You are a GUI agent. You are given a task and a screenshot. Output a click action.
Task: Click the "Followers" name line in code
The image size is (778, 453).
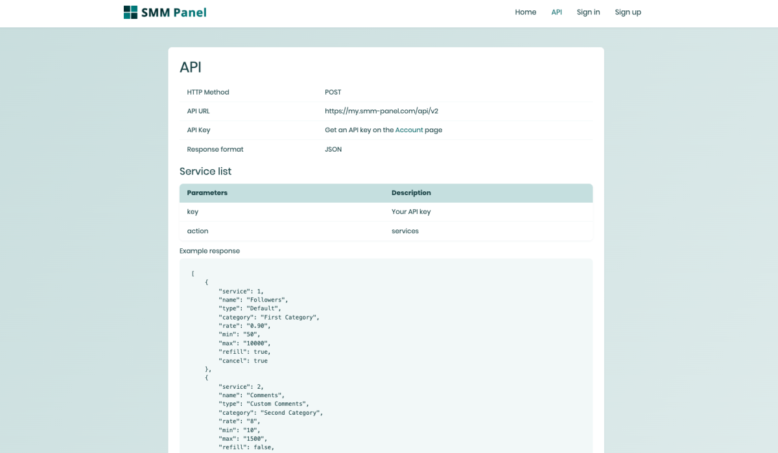253,300
